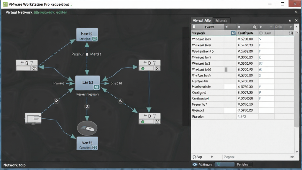Screen dimensions: 302x170
Task: Open the column options icon at the header's right end
Action: tap(291, 33)
